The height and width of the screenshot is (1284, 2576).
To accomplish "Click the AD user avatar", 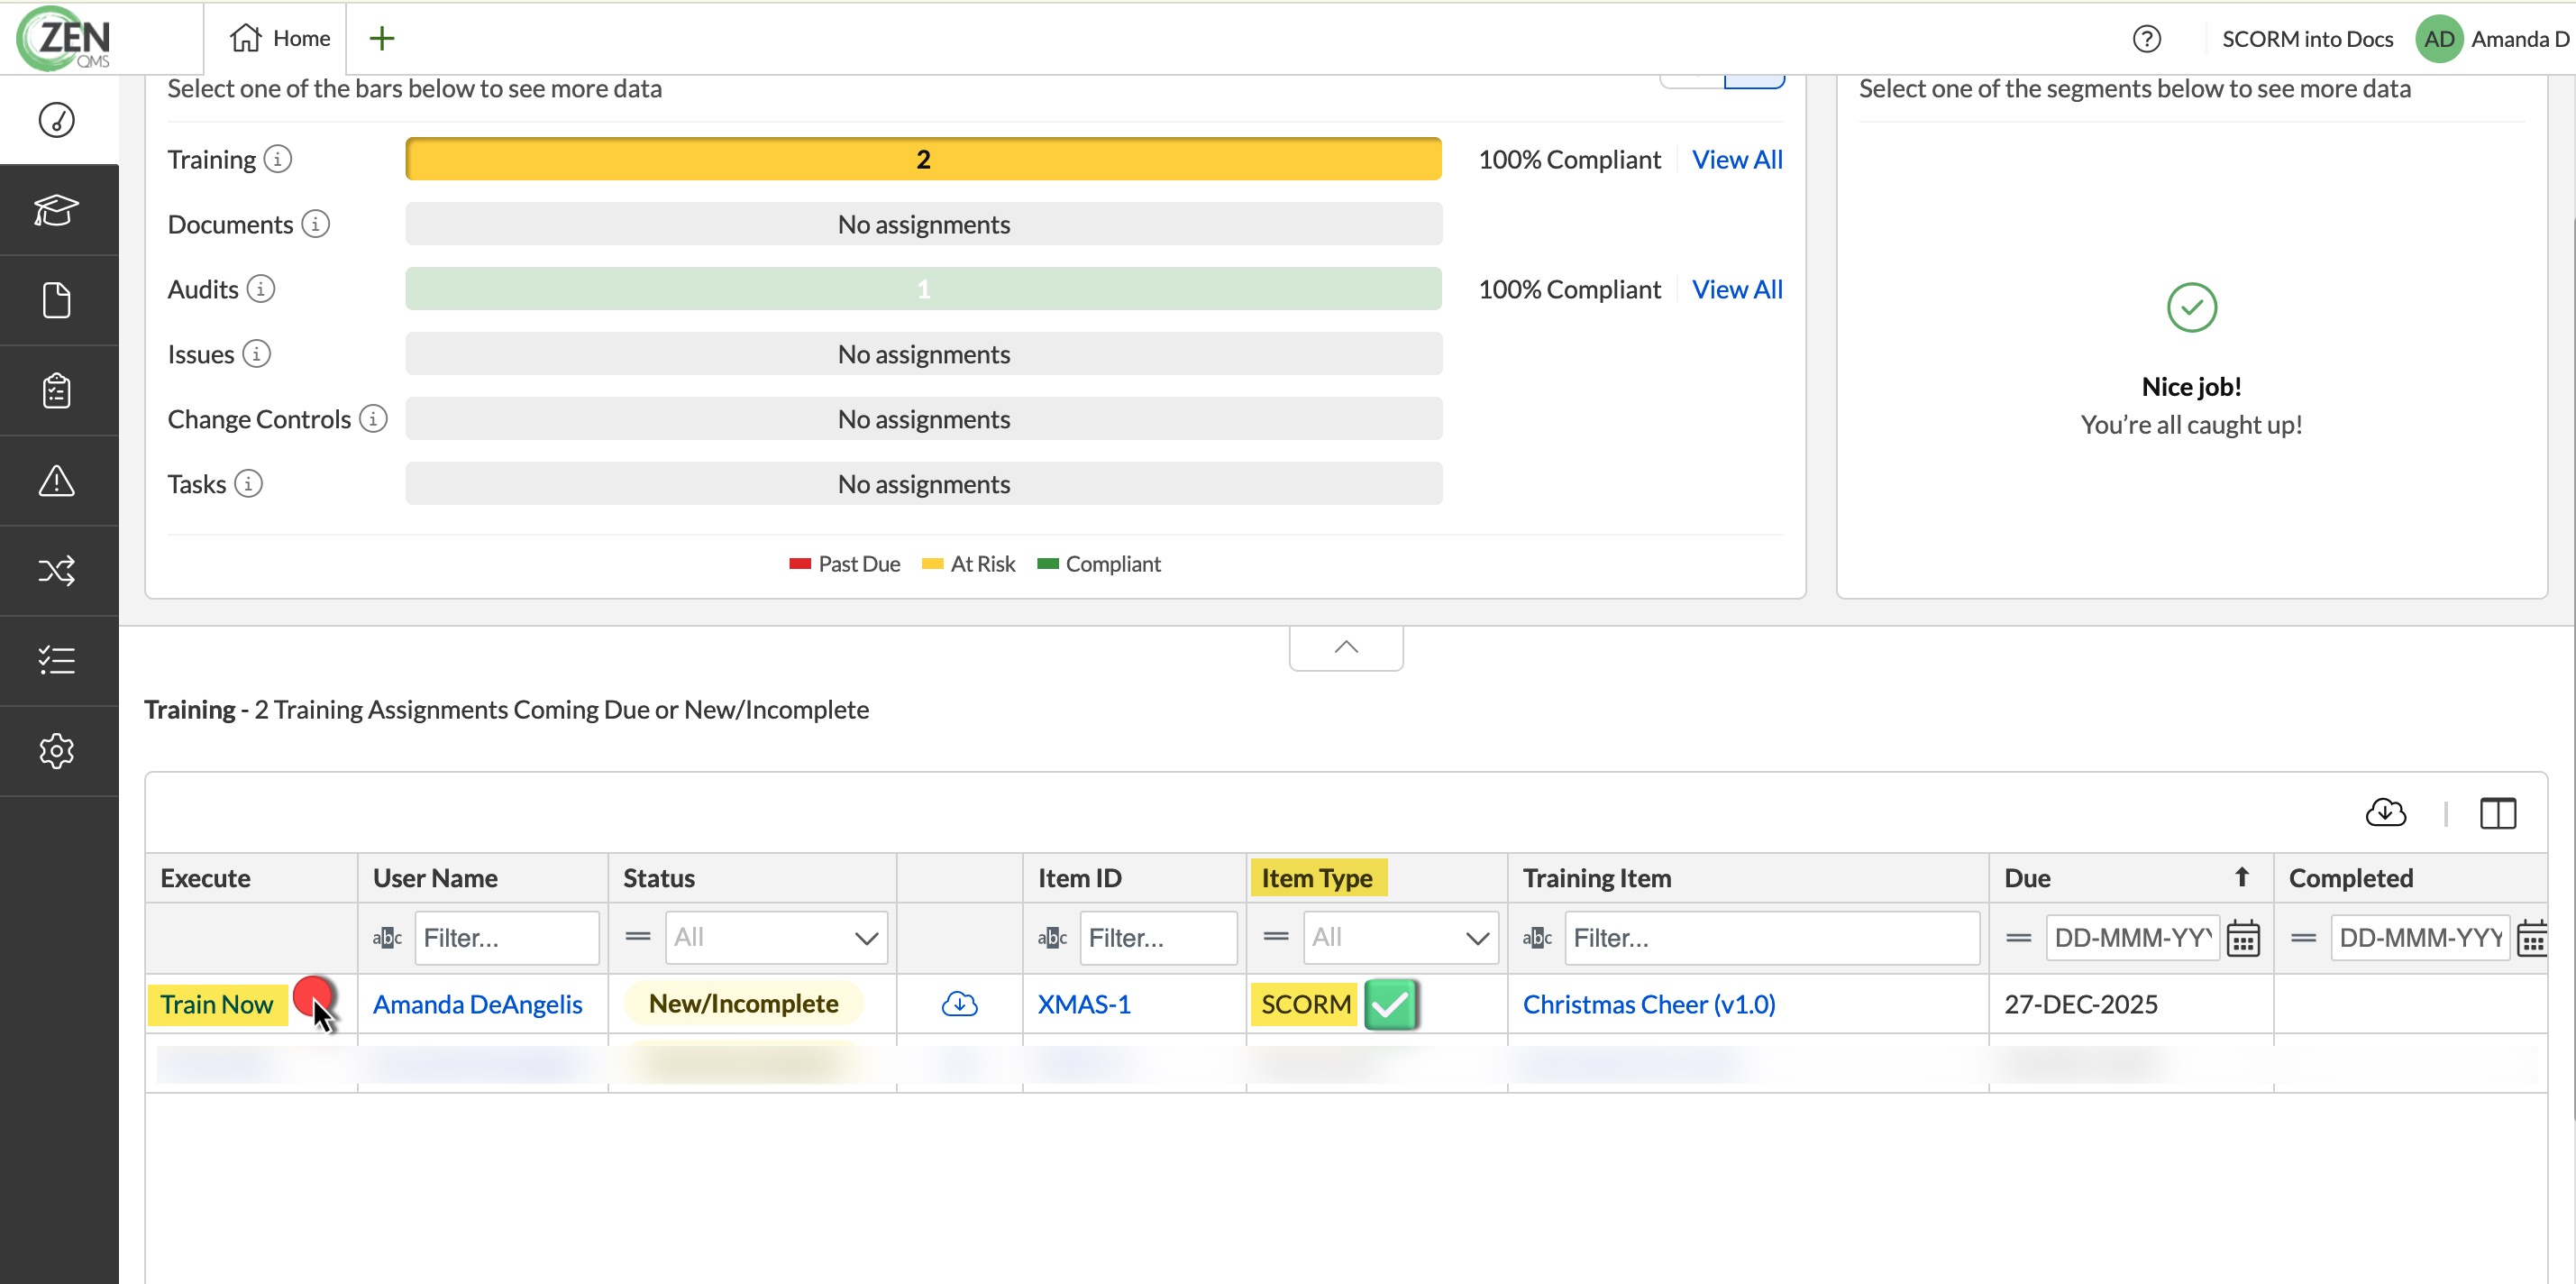I will pos(2438,39).
